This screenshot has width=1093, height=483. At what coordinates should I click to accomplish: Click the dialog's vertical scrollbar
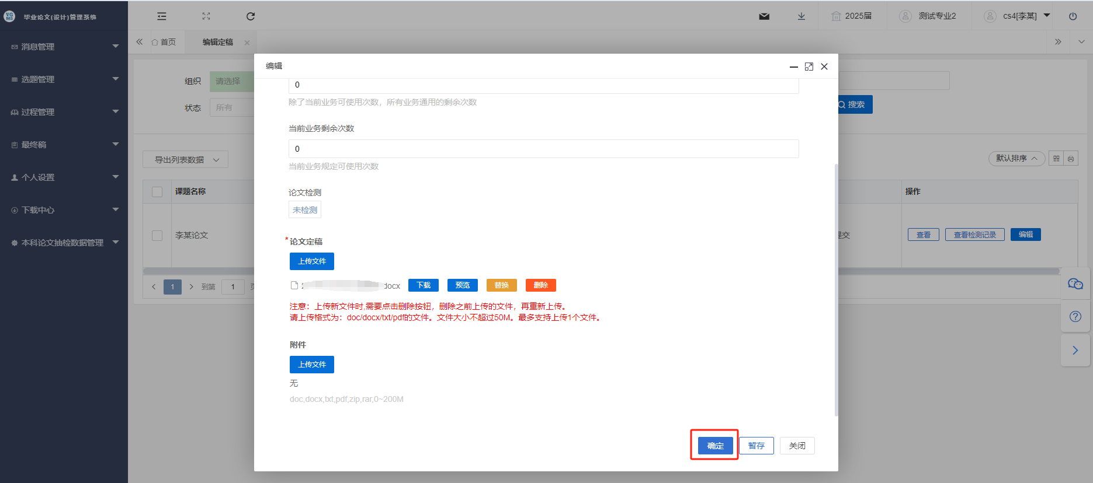coord(836,290)
